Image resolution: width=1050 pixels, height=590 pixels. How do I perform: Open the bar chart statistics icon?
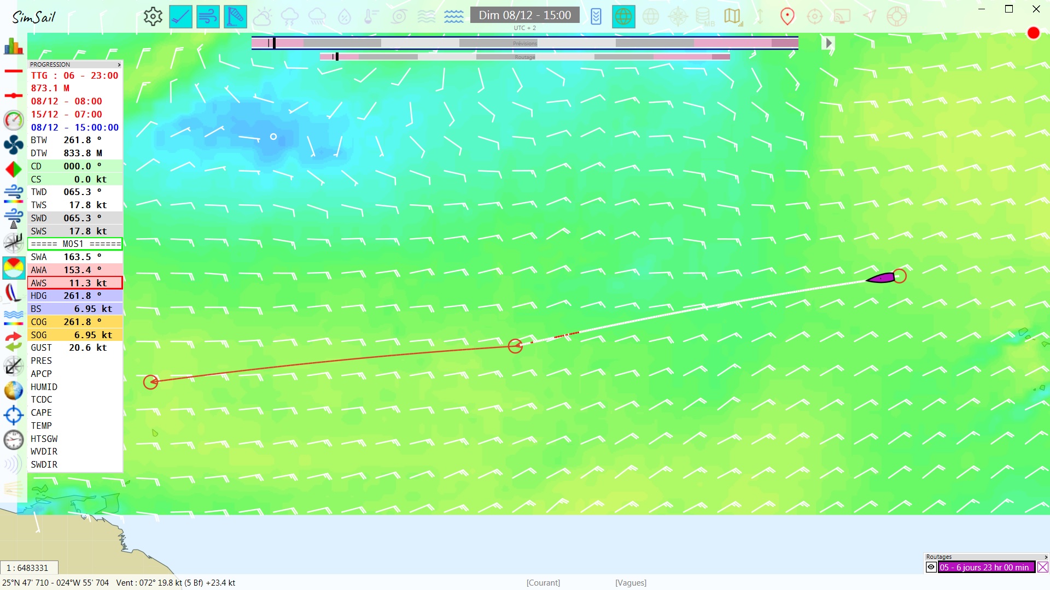point(13,46)
